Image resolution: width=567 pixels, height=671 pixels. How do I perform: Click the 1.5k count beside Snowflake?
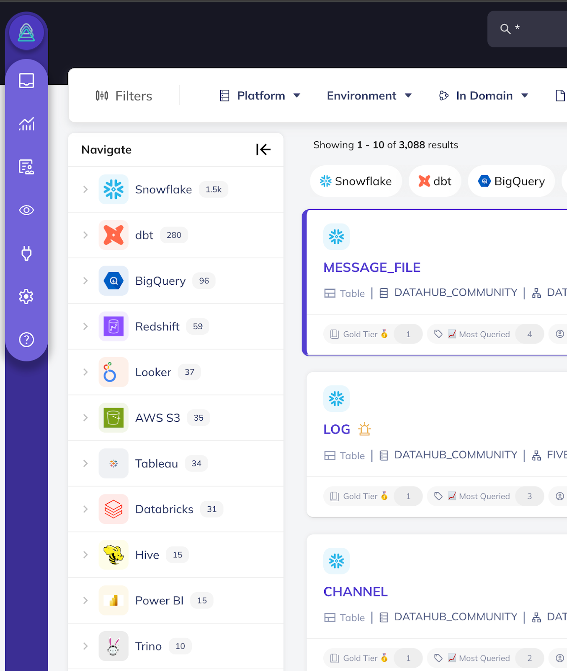214,190
